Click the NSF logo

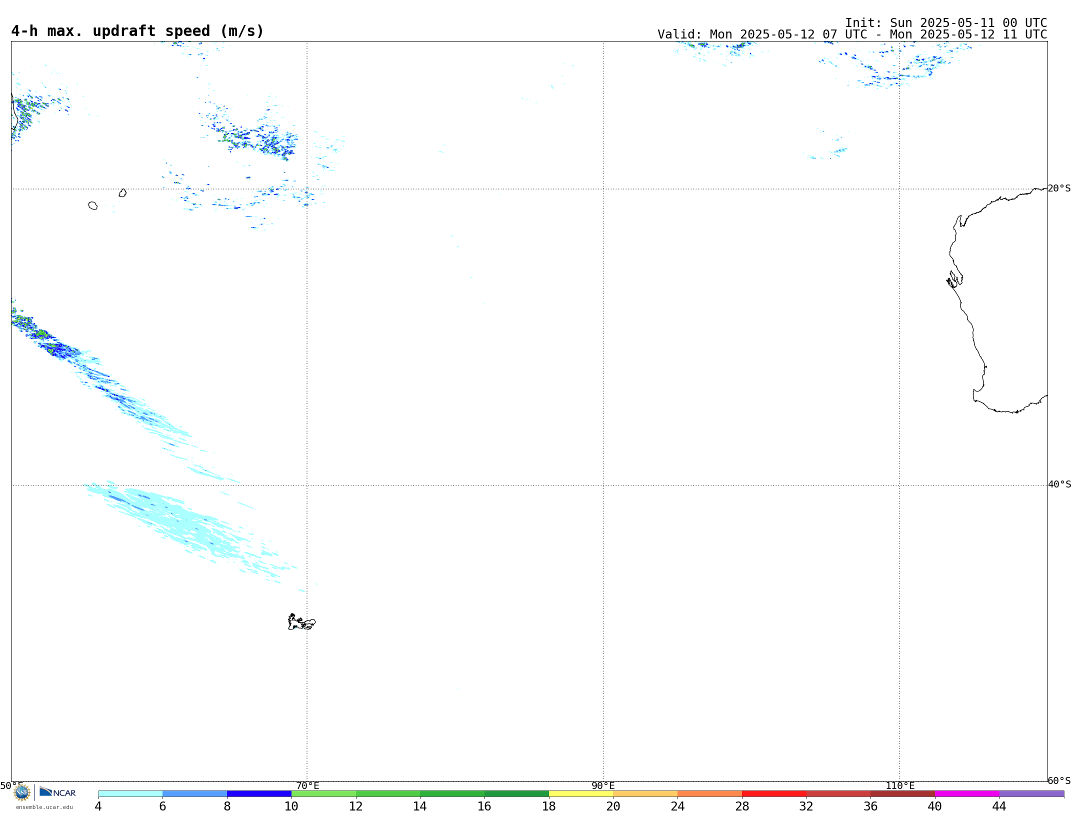click(22, 792)
